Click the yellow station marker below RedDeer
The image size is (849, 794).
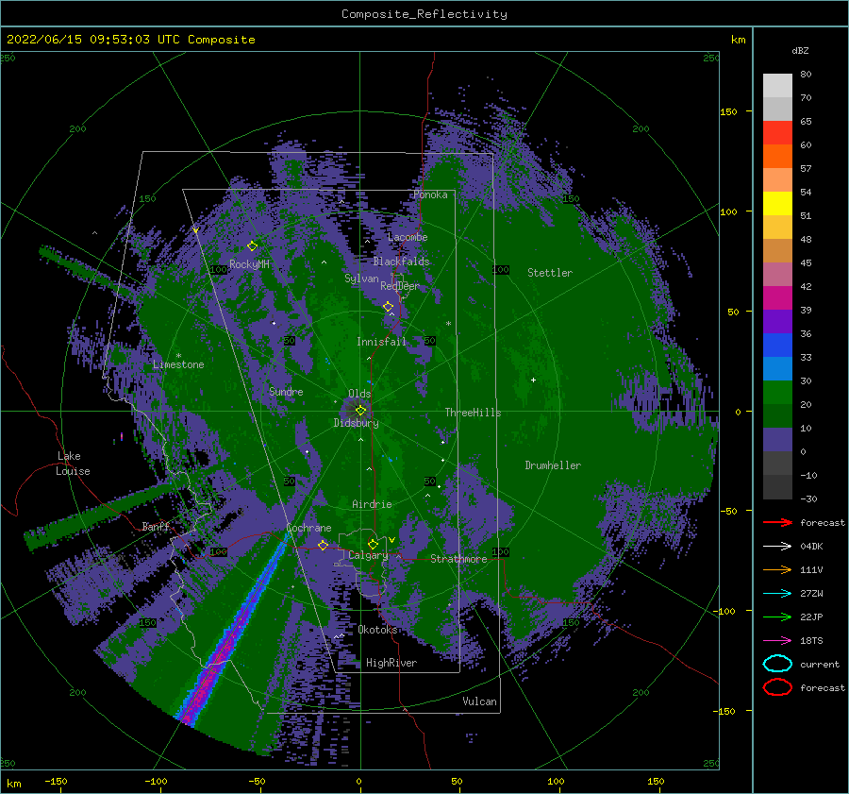click(x=389, y=307)
